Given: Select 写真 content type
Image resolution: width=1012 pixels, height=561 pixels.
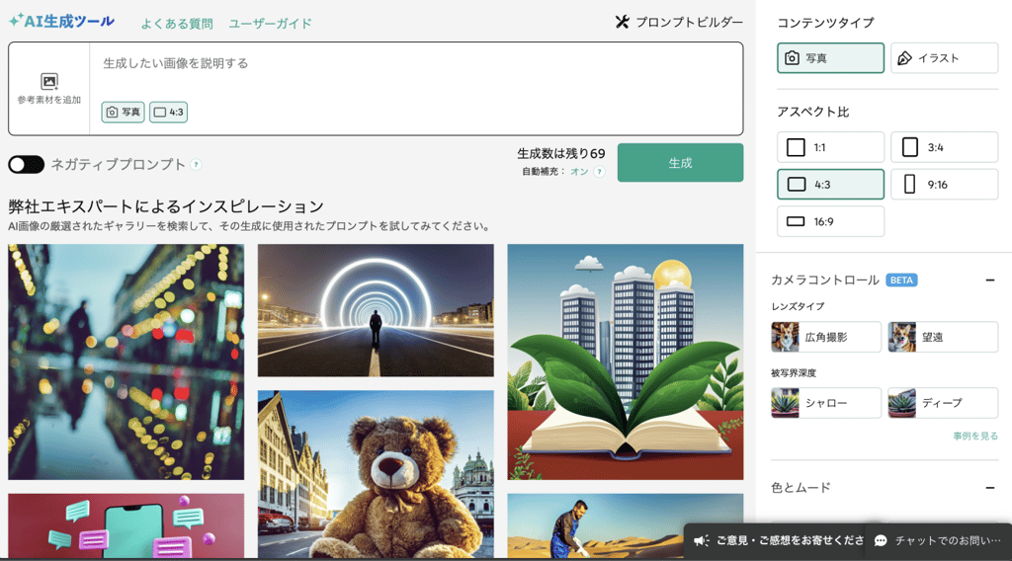Looking at the screenshot, I should [x=830, y=58].
